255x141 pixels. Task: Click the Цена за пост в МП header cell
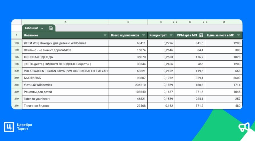point(224,35)
